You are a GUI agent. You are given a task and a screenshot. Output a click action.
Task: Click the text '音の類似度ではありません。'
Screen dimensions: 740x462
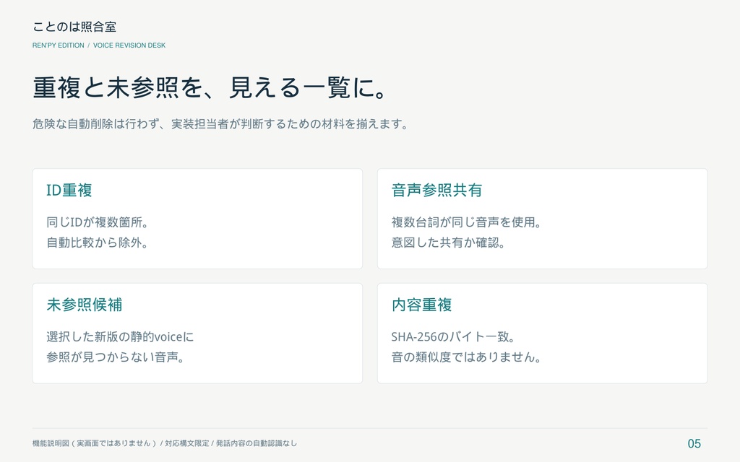pos(466,357)
